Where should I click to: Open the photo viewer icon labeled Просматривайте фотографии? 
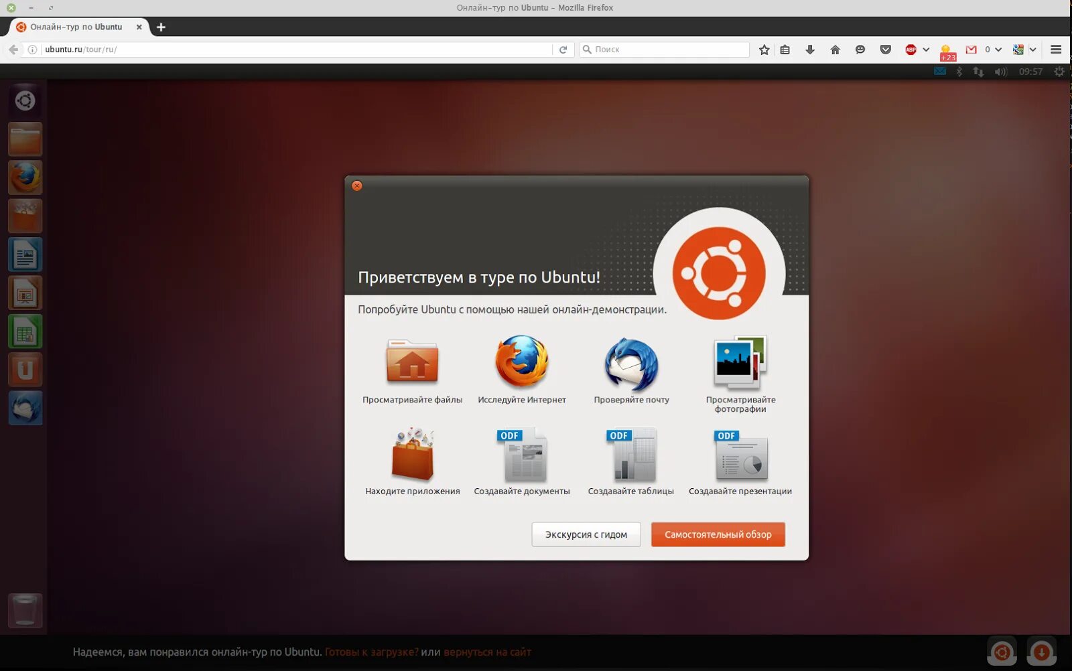coord(740,362)
